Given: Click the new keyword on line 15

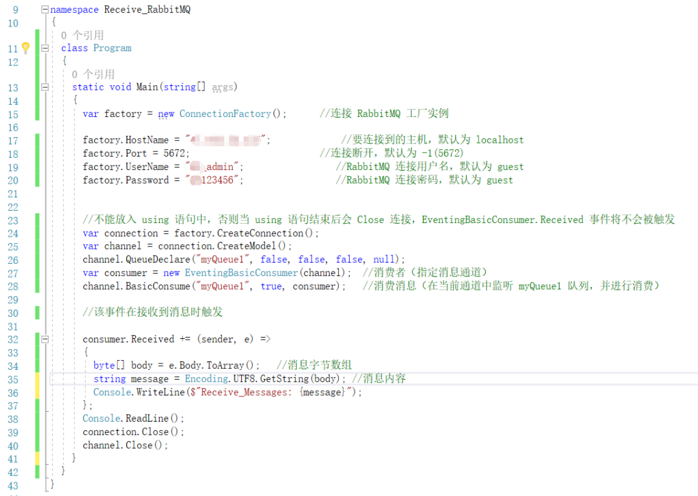Looking at the screenshot, I should click(x=166, y=114).
